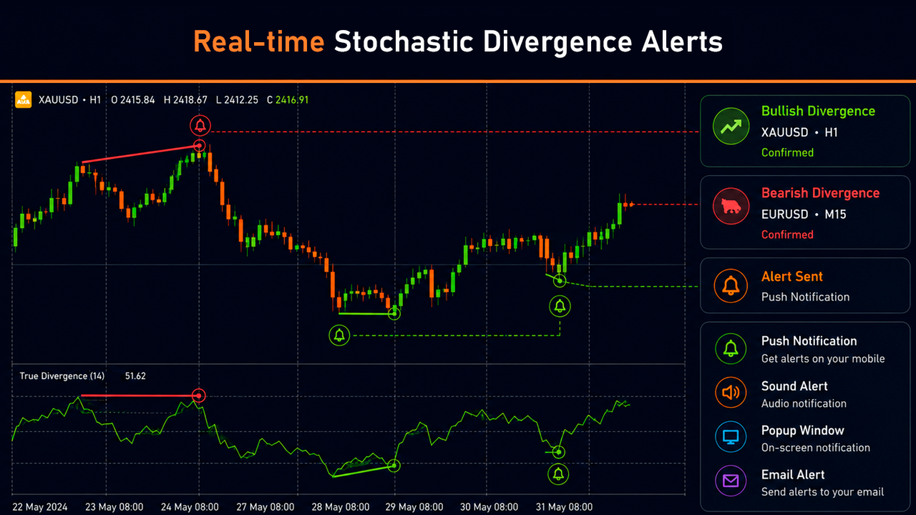Select the Alert Sent Push Notification card
This screenshot has height=515, width=916.
click(805, 286)
